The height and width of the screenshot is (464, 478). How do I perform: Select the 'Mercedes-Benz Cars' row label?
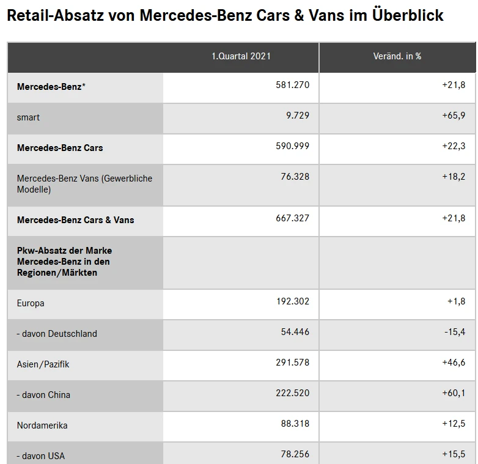pos(60,148)
